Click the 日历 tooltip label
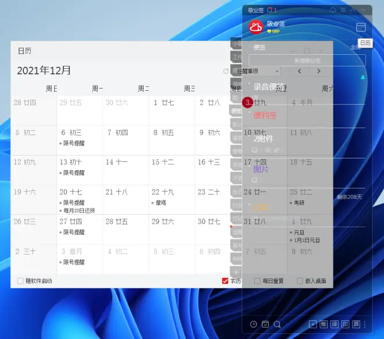The image size is (384, 339). (365, 43)
